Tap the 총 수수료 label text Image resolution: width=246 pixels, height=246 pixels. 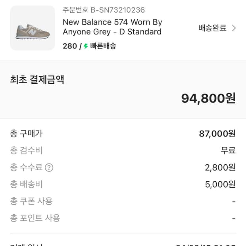(26, 167)
